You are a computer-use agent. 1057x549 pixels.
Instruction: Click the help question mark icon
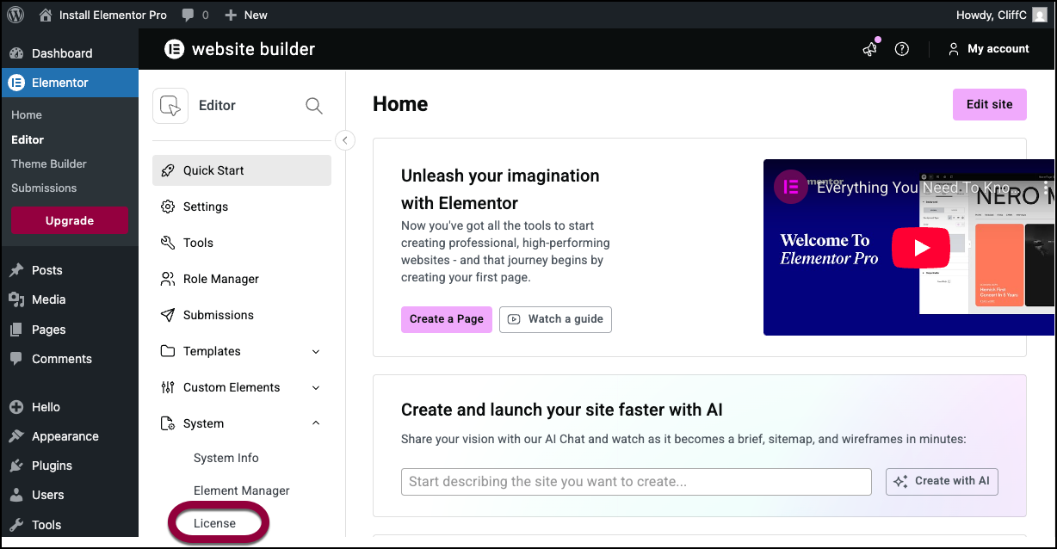click(x=902, y=49)
